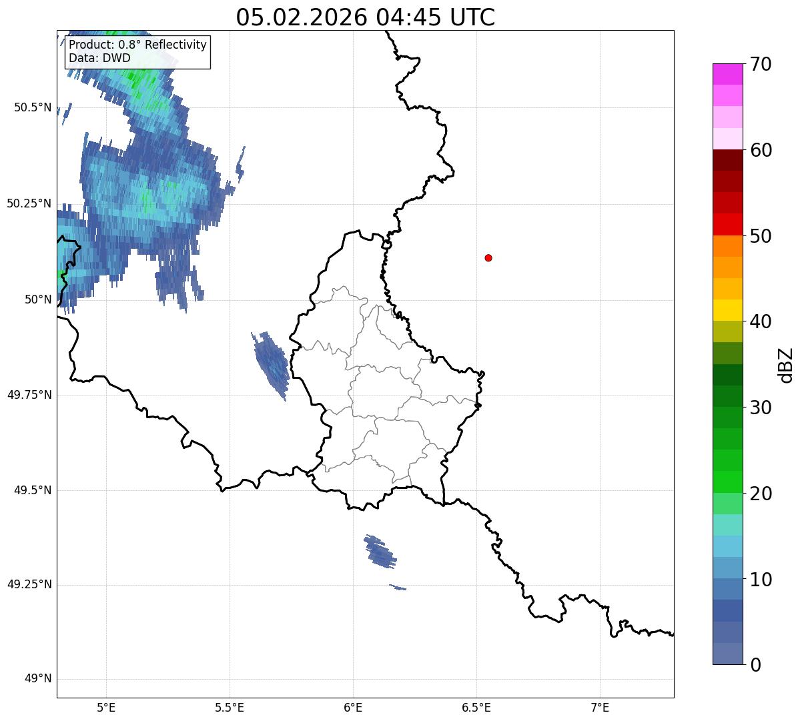This screenshot has width=802, height=721.
Task: Click the 49.5°N latitude label
Action: click(33, 490)
